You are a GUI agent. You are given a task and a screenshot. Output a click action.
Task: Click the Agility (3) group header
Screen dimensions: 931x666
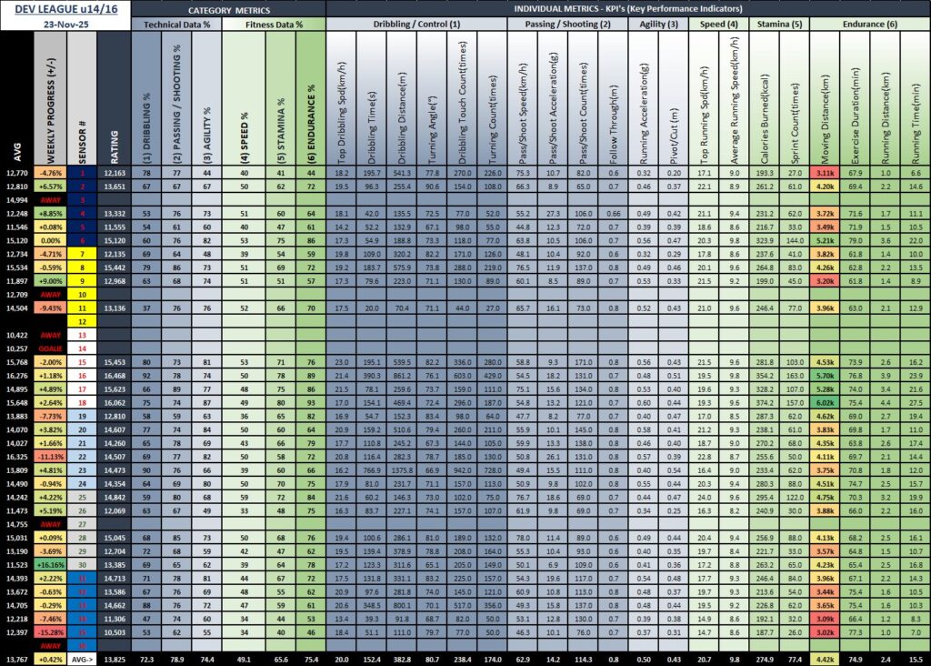tap(659, 25)
